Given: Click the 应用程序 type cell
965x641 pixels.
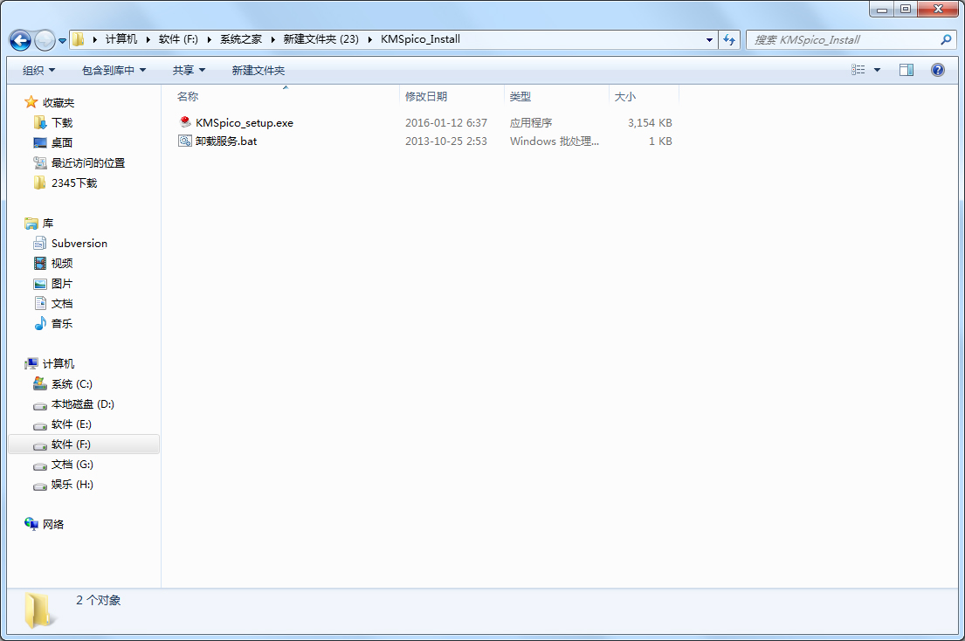Looking at the screenshot, I should click(530, 123).
